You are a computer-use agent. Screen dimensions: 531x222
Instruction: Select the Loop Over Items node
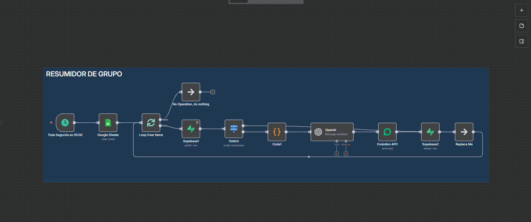click(151, 123)
